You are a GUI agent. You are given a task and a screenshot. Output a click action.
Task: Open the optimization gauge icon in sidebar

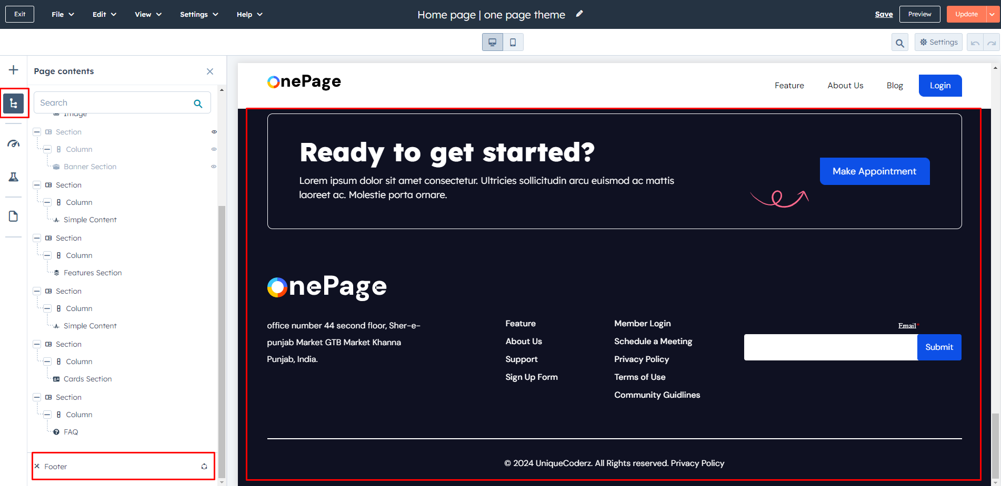(x=14, y=143)
